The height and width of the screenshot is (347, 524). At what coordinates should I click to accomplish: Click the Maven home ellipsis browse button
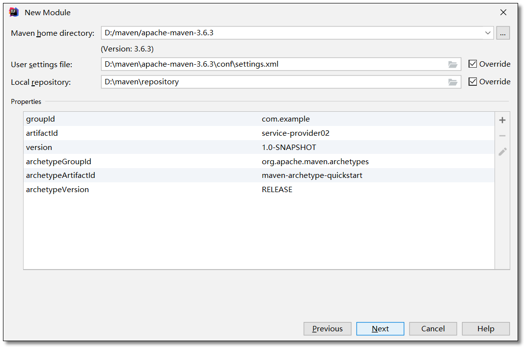pyautogui.click(x=503, y=33)
